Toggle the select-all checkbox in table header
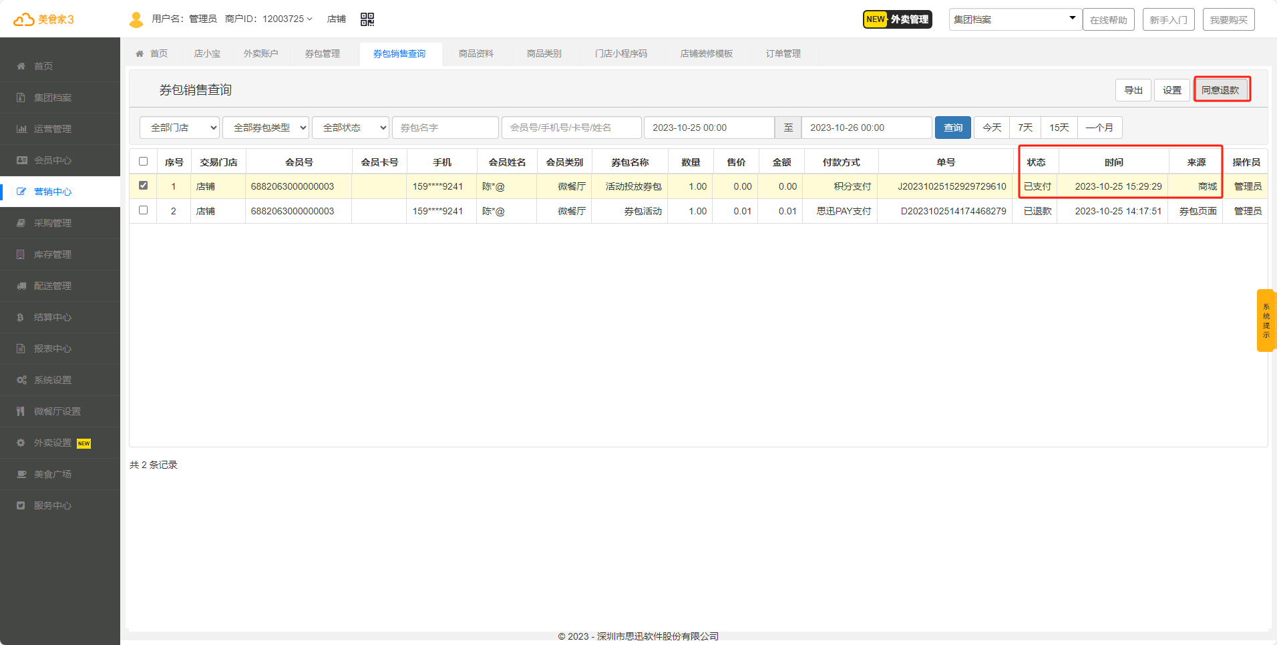 143,162
